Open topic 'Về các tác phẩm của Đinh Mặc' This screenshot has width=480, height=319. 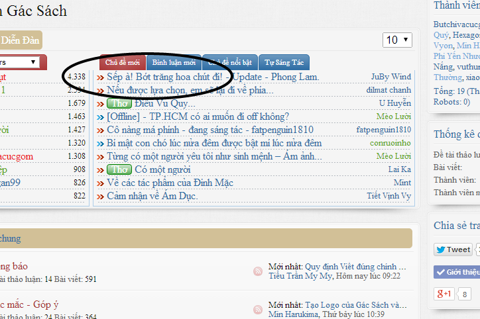click(x=170, y=183)
